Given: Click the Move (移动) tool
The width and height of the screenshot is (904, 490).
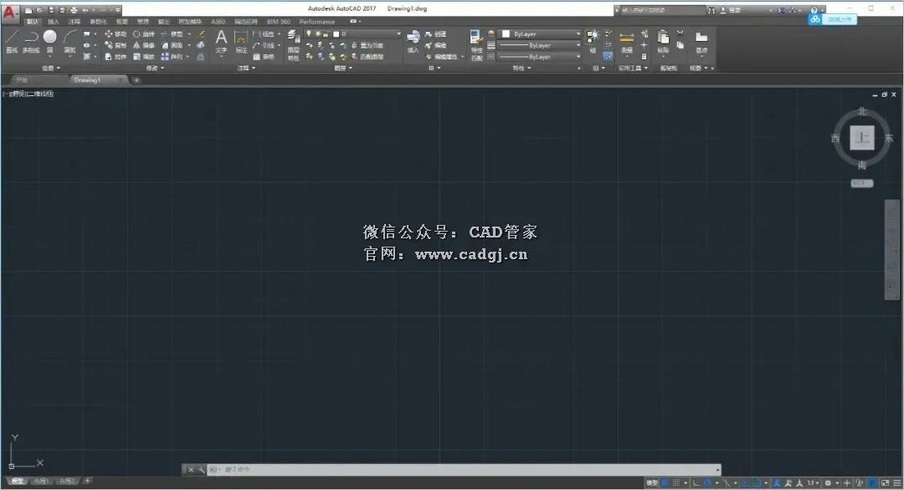Looking at the screenshot, I should pyautogui.click(x=116, y=34).
